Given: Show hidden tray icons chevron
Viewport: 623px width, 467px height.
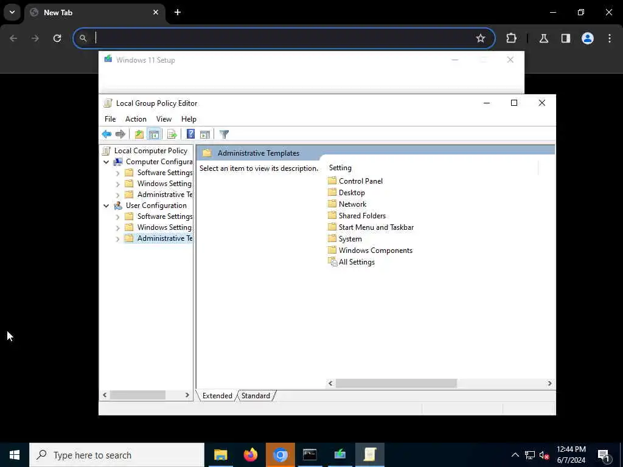Looking at the screenshot, I should coord(515,455).
